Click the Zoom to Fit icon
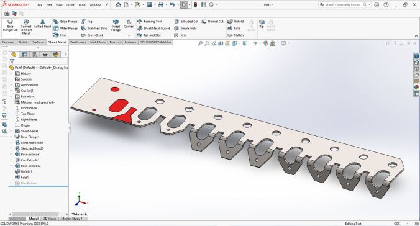The height and width of the screenshot is (226, 420). [200, 43]
